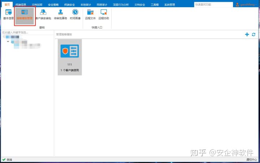Switch to the 深度行为分析 tab
Image resolution: width=260 pixels, height=163 pixels.
coord(121,5)
